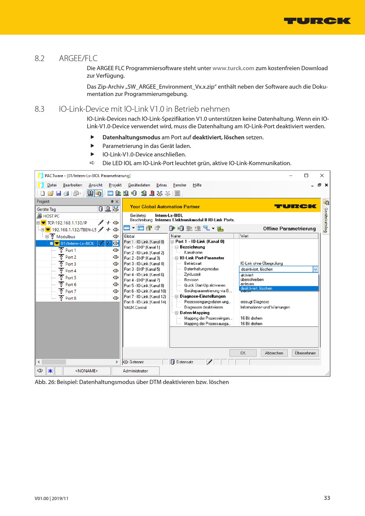Open the Ansicht menu
The height and width of the screenshot is (516, 365).
click(x=96, y=185)
